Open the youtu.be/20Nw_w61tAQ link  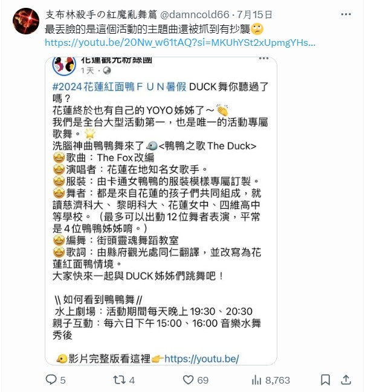coord(180,42)
